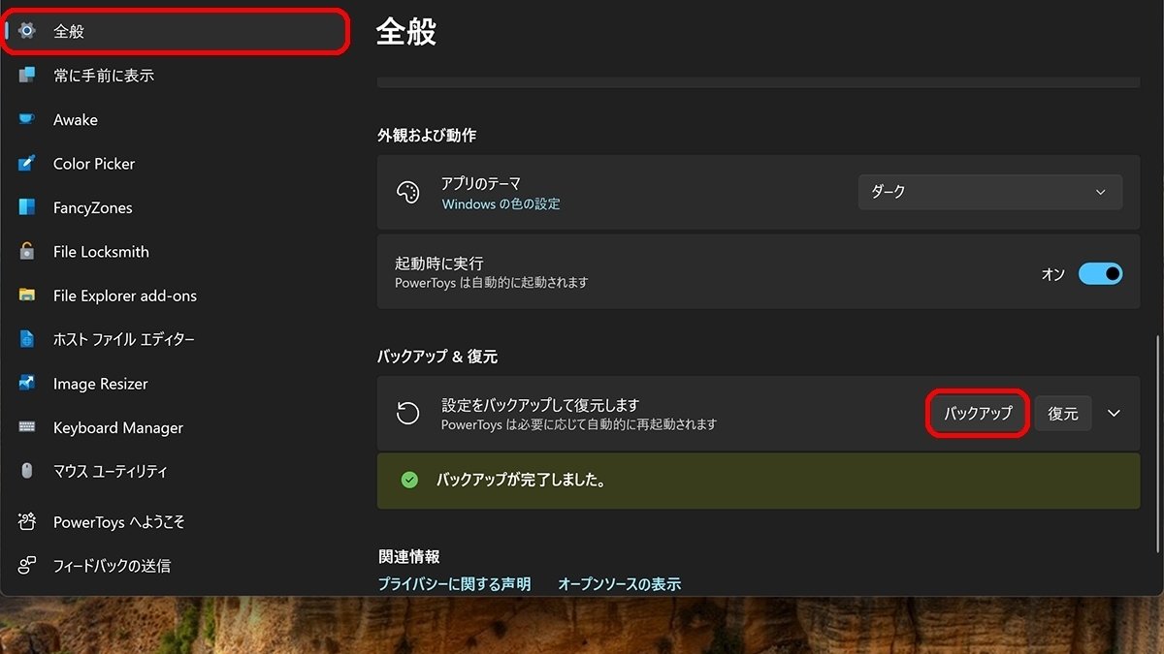
Task: Click the Color Picker eyedropper icon
Action: [27, 163]
